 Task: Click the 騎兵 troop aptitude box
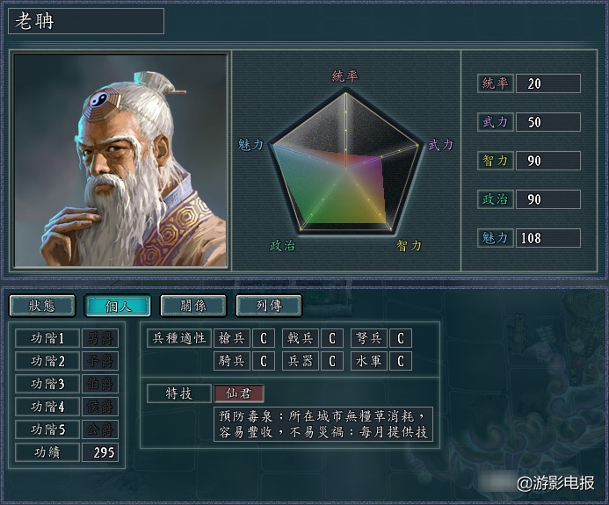pos(231,361)
